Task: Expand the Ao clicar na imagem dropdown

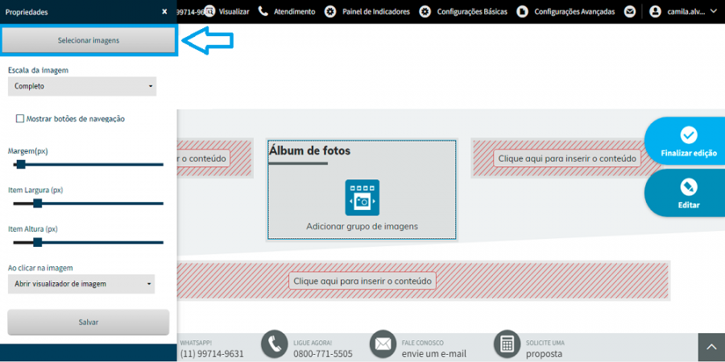Action: [81, 284]
